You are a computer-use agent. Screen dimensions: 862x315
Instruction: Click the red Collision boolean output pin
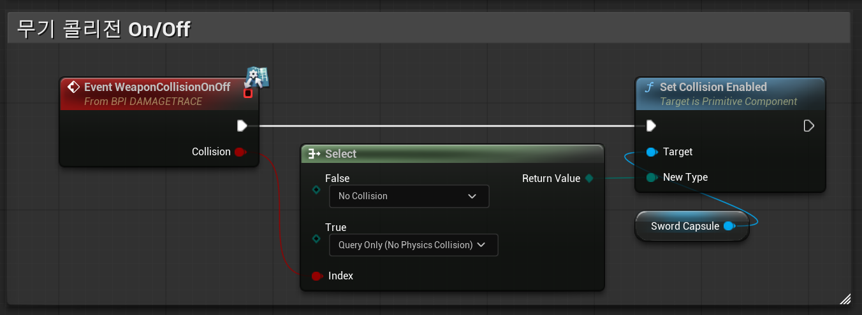(240, 151)
